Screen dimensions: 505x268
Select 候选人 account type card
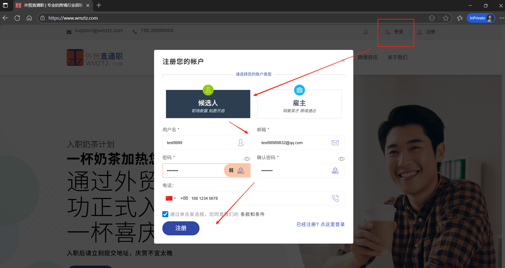pos(208,104)
